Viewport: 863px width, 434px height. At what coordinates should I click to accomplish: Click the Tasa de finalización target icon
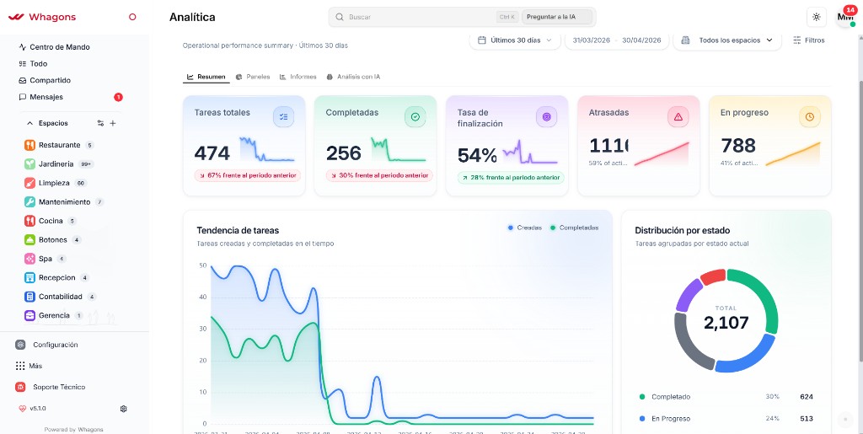(x=546, y=116)
